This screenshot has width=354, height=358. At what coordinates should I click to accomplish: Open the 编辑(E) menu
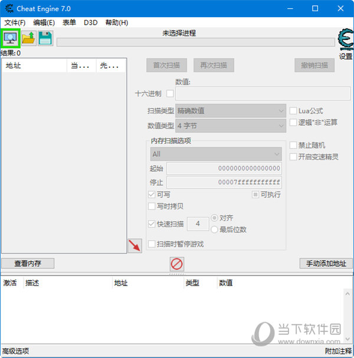coord(44,22)
